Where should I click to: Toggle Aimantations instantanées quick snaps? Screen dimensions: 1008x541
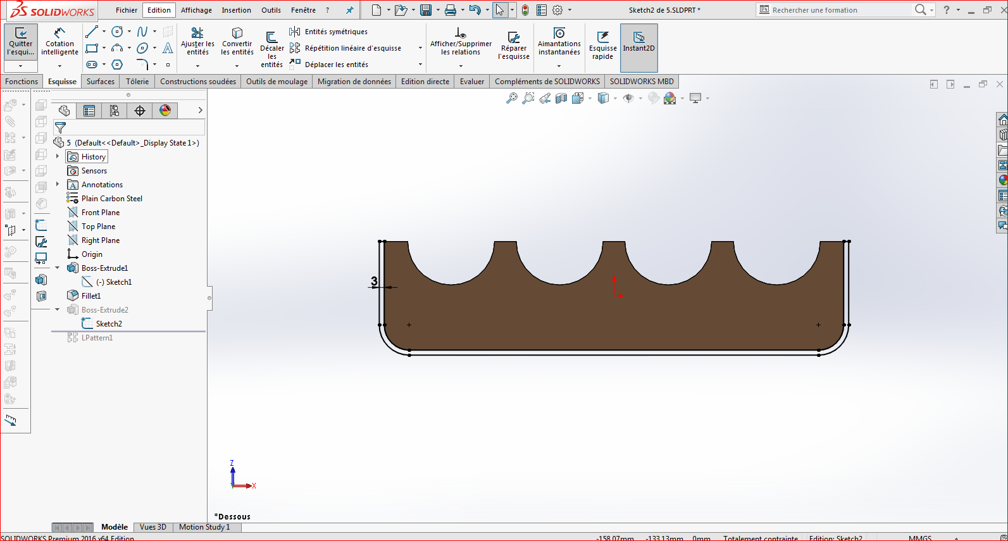559,42
